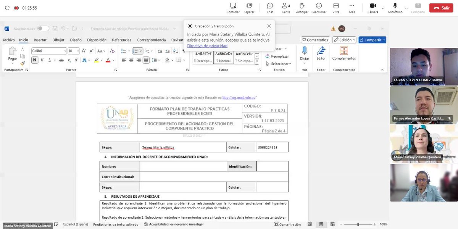Toggle bold formatting (N) in Word
The height and width of the screenshot is (229, 458).
click(x=35, y=60)
